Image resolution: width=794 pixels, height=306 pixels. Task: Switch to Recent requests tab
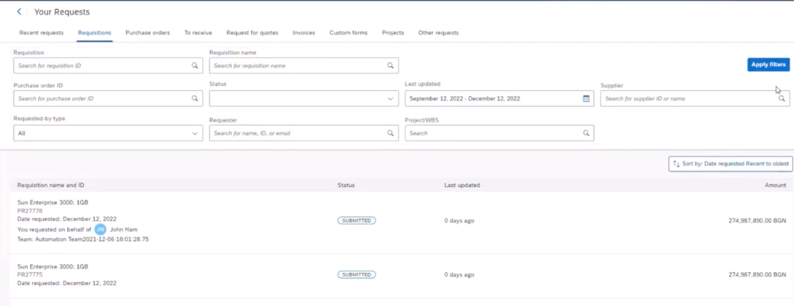point(42,33)
